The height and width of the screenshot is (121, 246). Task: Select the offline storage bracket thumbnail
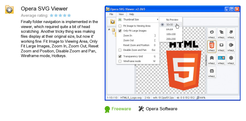(221, 46)
